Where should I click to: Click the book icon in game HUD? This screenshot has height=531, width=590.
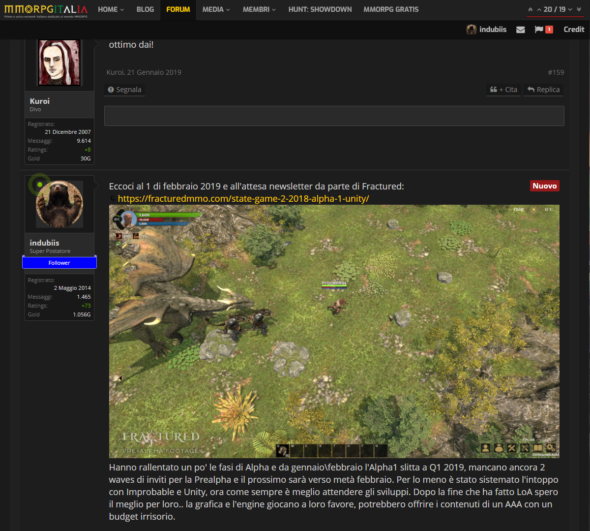538,448
